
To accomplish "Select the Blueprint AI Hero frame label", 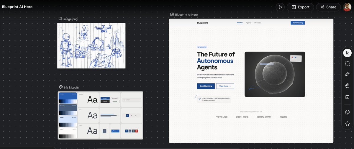I will pyautogui.click(x=186, y=14).
